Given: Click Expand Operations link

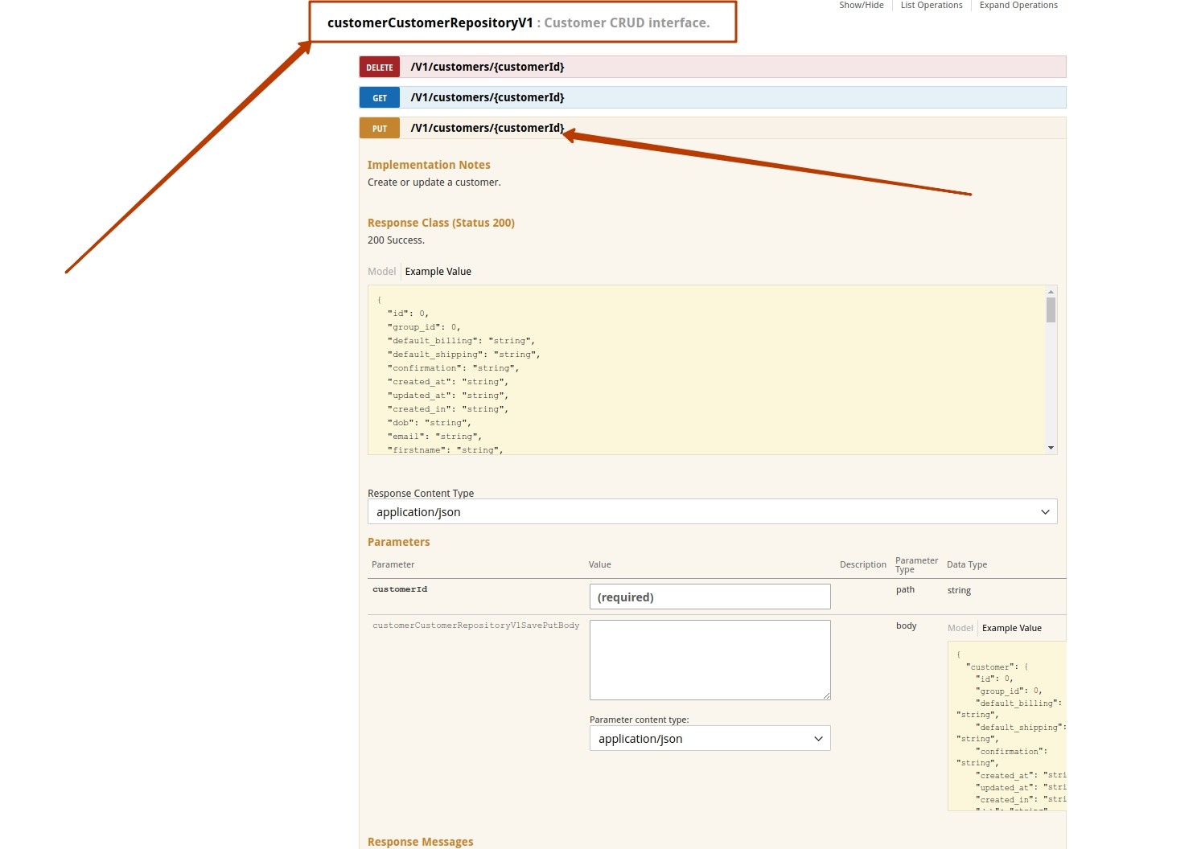Looking at the screenshot, I should [x=1018, y=6].
